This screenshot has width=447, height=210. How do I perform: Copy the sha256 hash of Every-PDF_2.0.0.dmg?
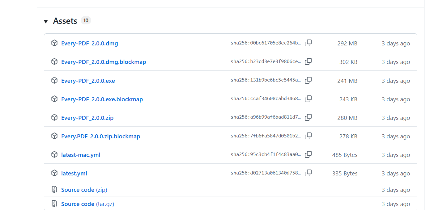pos(308,43)
